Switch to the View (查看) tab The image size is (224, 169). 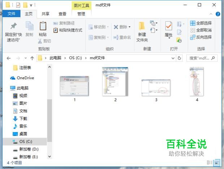63,14
